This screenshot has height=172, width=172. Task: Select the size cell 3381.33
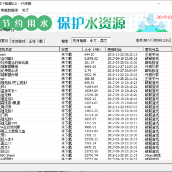(x=90, y=135)
